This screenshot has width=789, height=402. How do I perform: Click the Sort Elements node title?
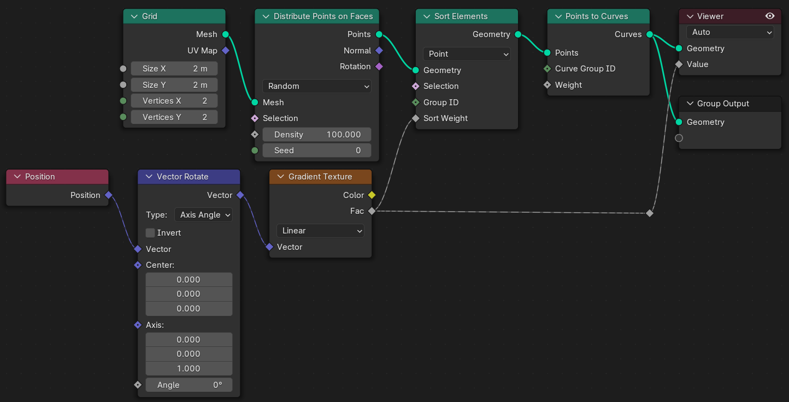tap(461, 16)
